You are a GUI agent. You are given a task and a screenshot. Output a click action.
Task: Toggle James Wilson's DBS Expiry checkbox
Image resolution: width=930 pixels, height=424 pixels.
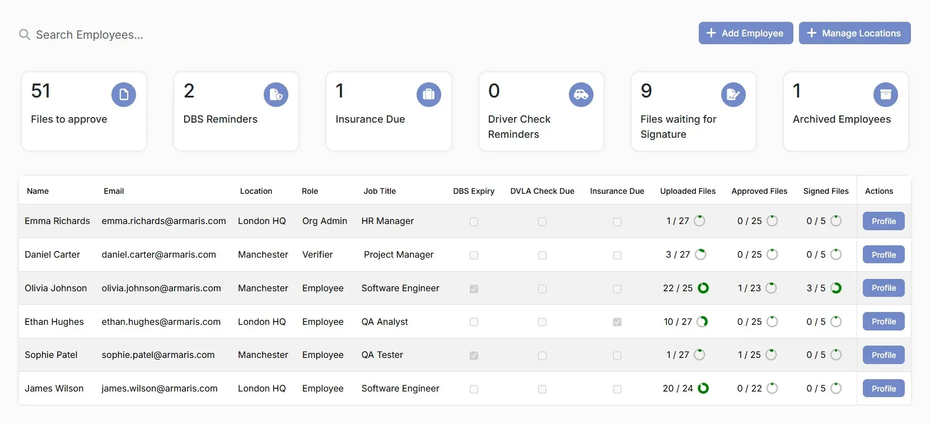tap(474, 389)
